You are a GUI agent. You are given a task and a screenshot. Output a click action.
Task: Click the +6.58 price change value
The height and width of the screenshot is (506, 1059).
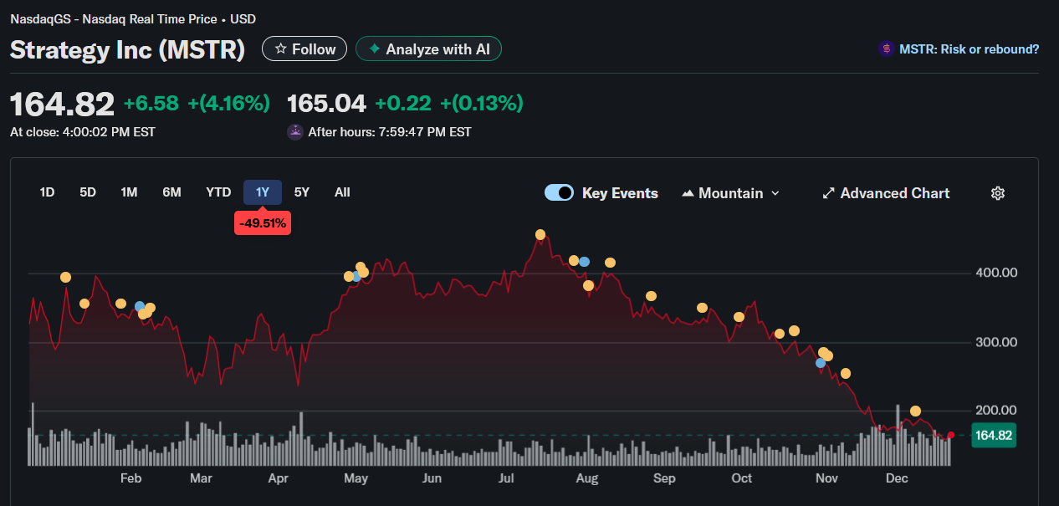click(x=151, y=103)
